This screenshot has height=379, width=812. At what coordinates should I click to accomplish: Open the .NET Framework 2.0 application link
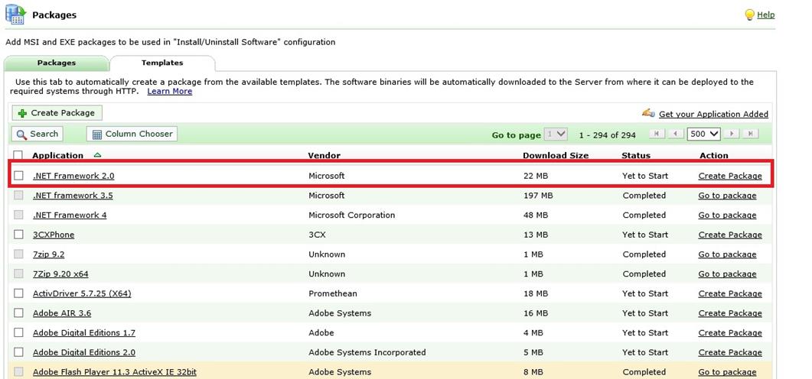73,176
